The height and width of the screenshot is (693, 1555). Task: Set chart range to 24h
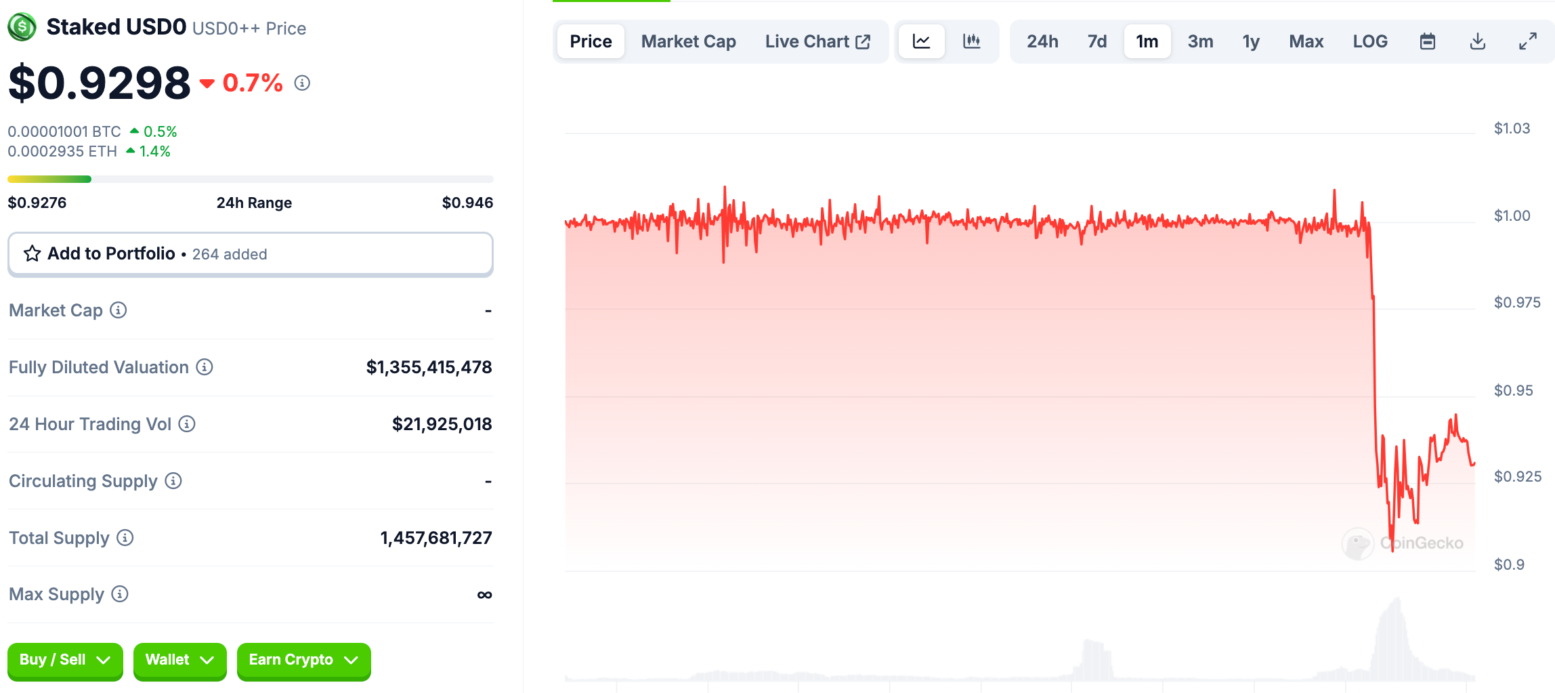(x=1042, y=41)
